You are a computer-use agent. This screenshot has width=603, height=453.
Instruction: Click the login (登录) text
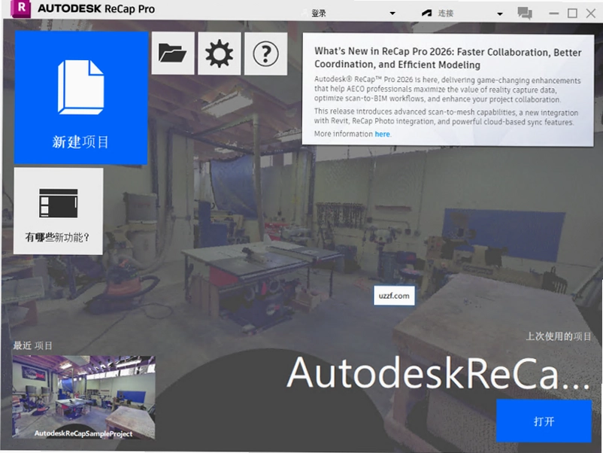point(319,14)
